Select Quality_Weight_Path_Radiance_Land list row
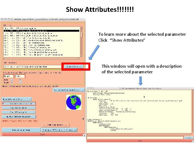 click(x=41, y=52)
